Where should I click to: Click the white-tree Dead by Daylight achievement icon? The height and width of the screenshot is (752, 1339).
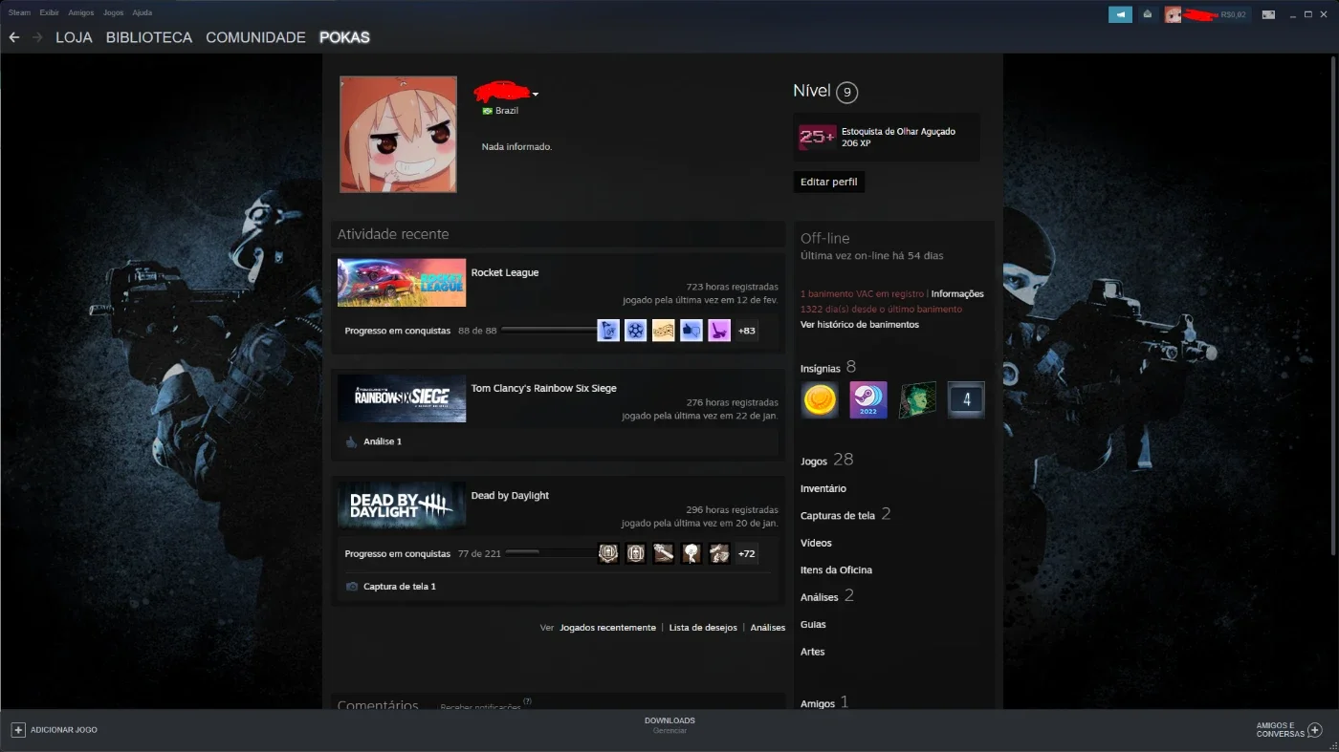click(x=691, y=553)
